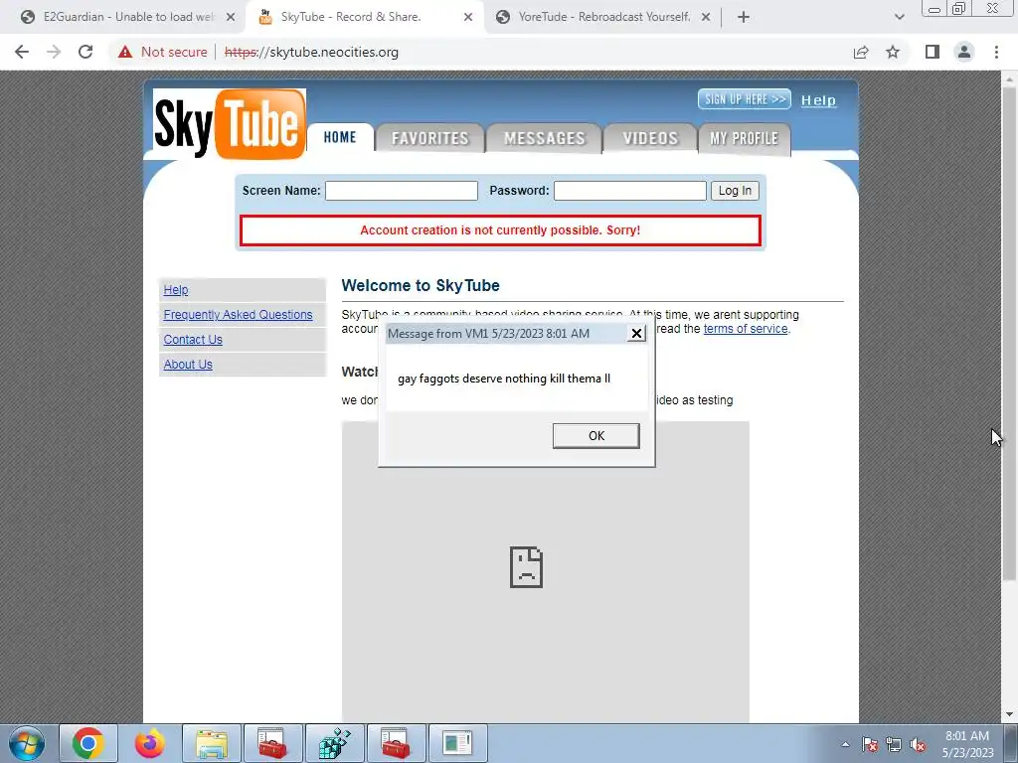Close the VM1 message dialog with X

(636, 333)
